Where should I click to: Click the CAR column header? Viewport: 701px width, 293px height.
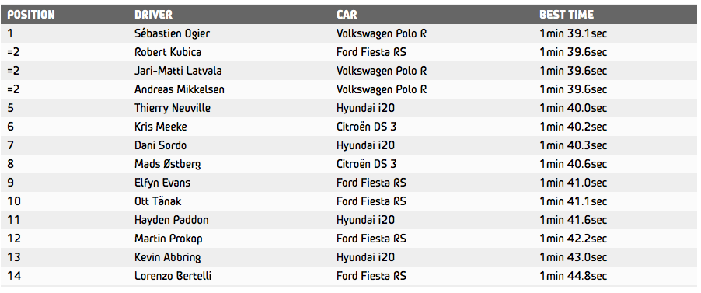coord(347,15)
